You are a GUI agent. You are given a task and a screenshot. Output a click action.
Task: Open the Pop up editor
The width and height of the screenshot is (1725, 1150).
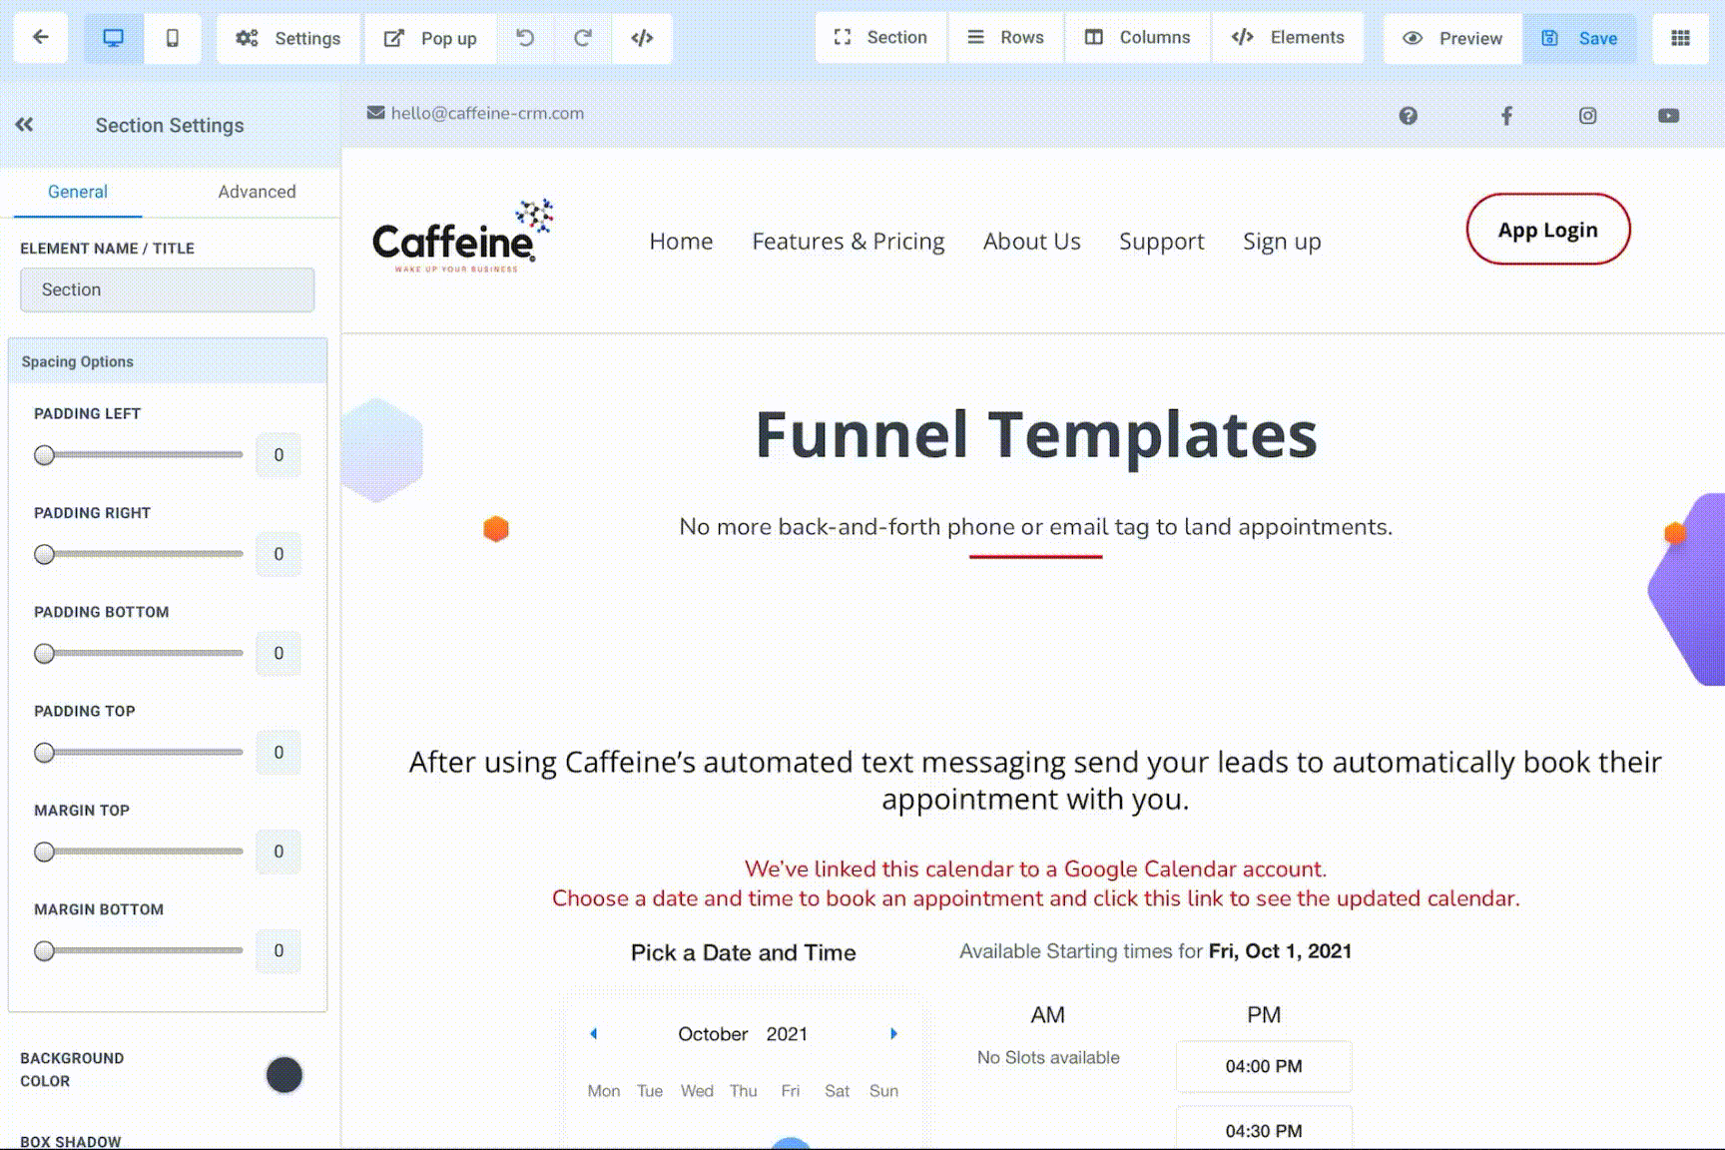[430, 38]
